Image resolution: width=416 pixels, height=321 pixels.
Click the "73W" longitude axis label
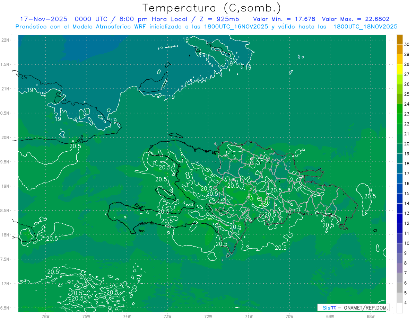pyautogui.click(x=167, y=316)
